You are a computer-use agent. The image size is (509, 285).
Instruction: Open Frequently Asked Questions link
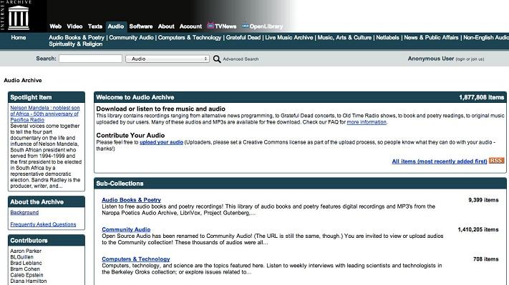pos(43,224)
